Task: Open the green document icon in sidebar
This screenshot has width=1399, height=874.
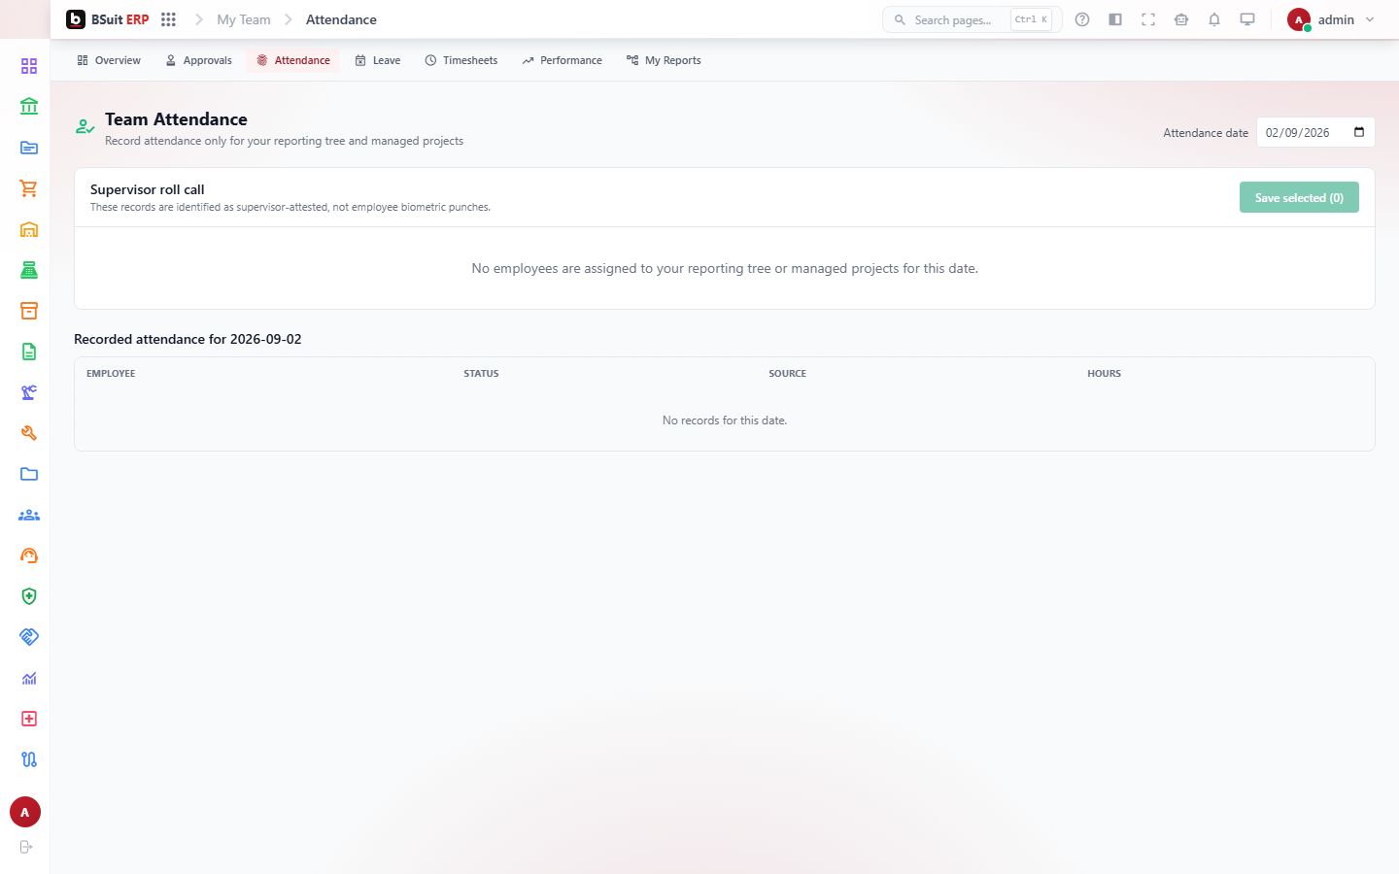Action: point(29,352)
